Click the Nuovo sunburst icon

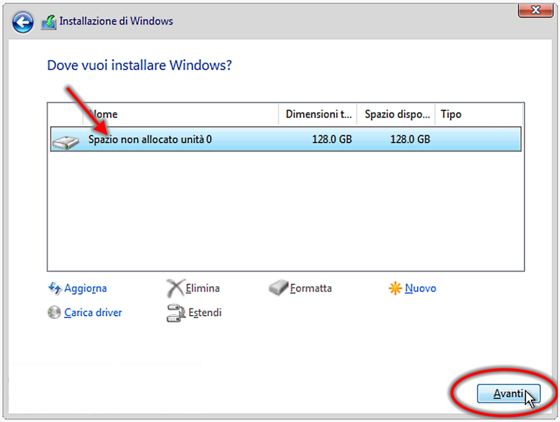click(395, 288)
